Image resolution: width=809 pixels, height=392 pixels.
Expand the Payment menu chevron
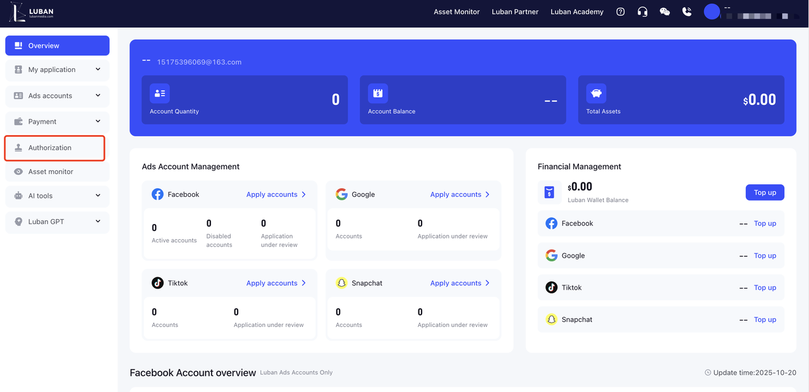tap(98, 121)
